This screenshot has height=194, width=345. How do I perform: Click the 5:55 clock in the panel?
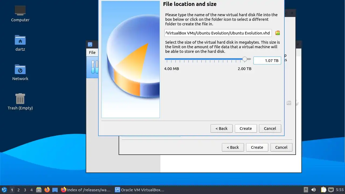[340, 190]
